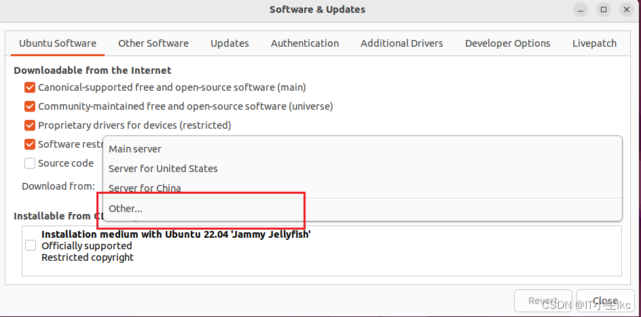Close the dialog with the Close button
Screen dimensions: 641x317
pos(606,301)
